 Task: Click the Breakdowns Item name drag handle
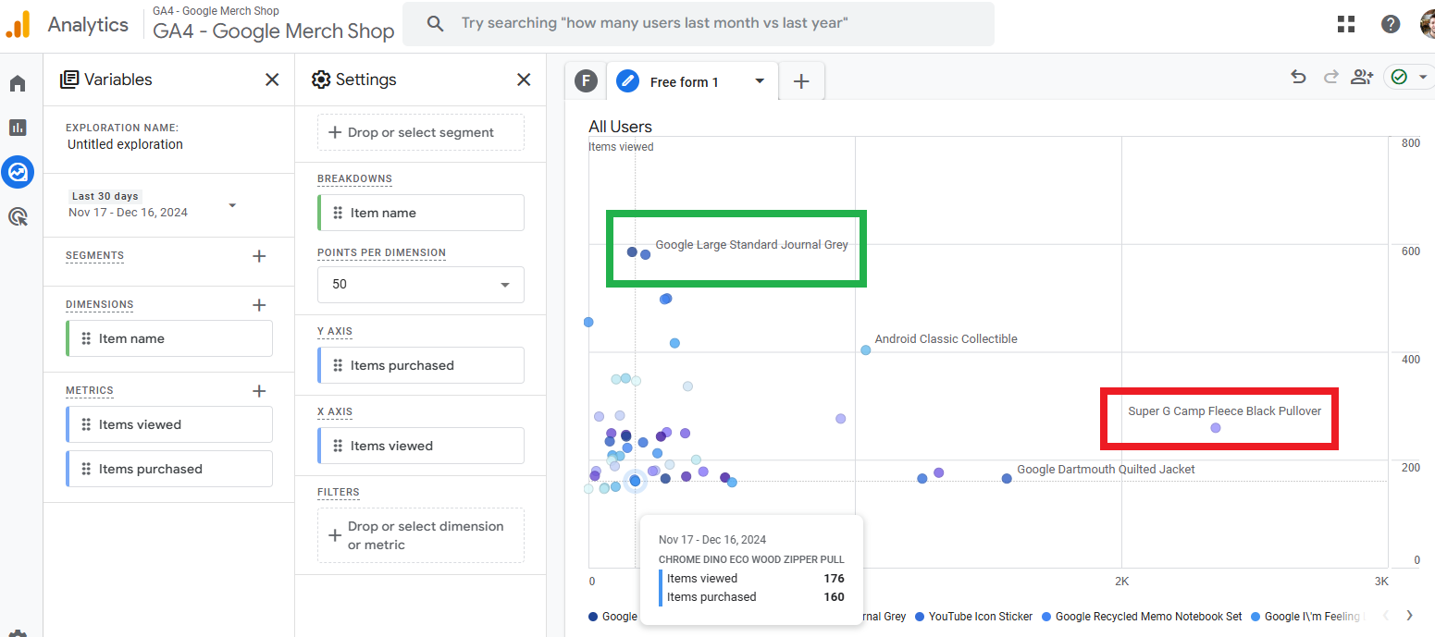[338, 213]
